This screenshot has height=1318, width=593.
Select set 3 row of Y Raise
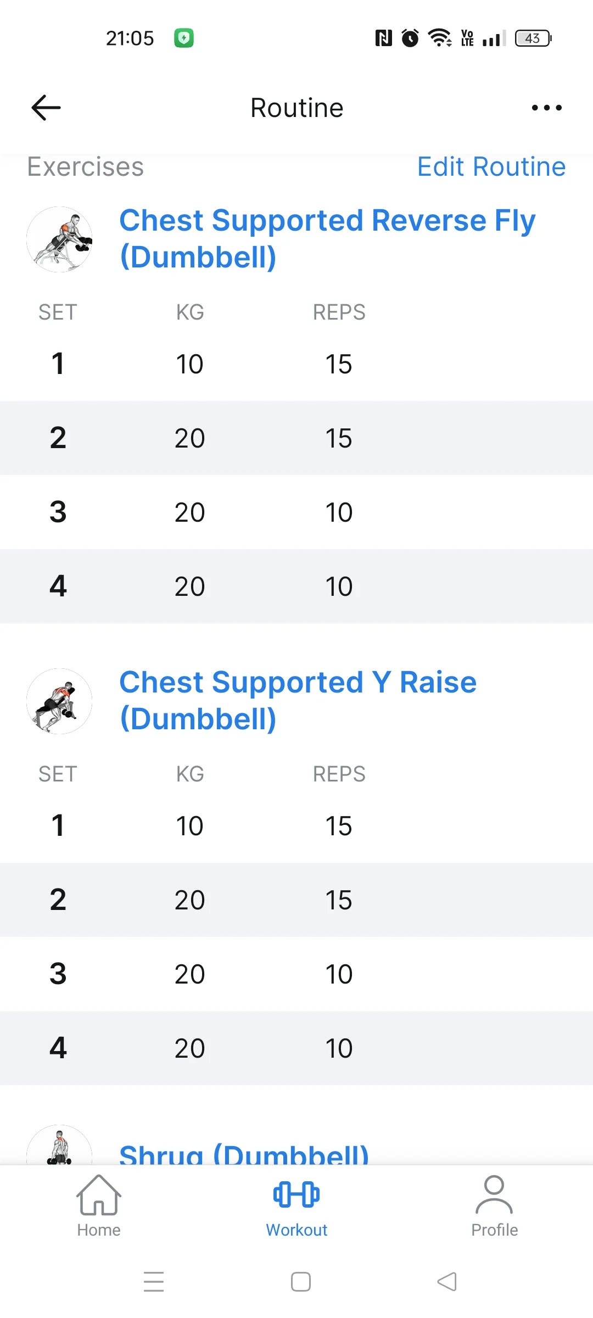click(x=296, y=974)
